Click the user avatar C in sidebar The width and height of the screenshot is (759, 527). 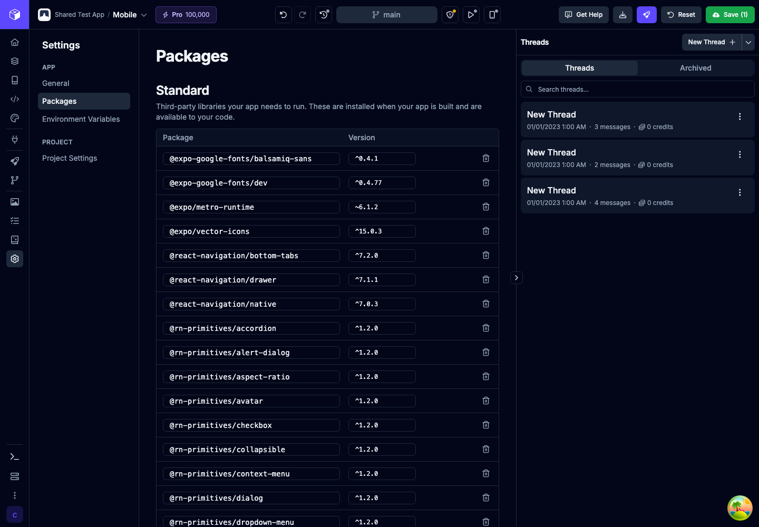(x=15, y=515)
